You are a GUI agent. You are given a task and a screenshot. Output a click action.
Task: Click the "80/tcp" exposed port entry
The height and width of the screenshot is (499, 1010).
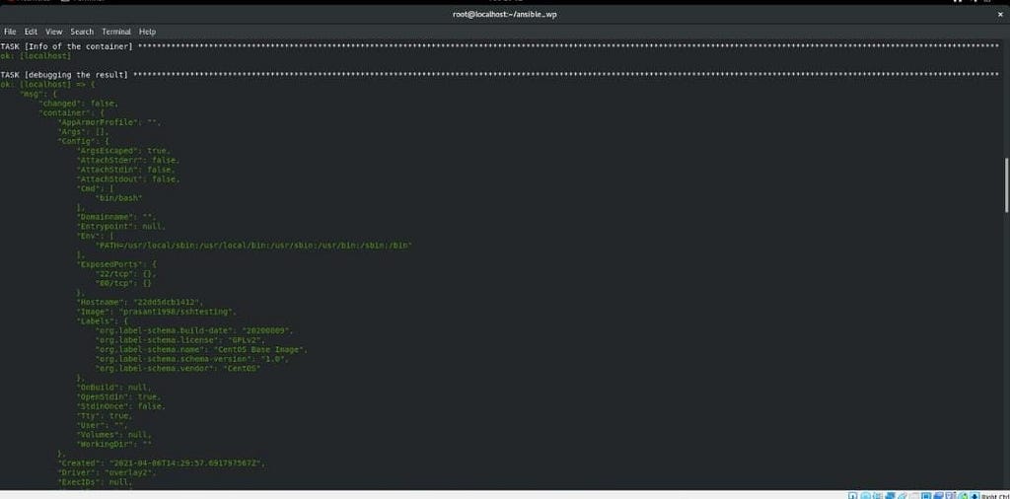click(x=123, y=283)
